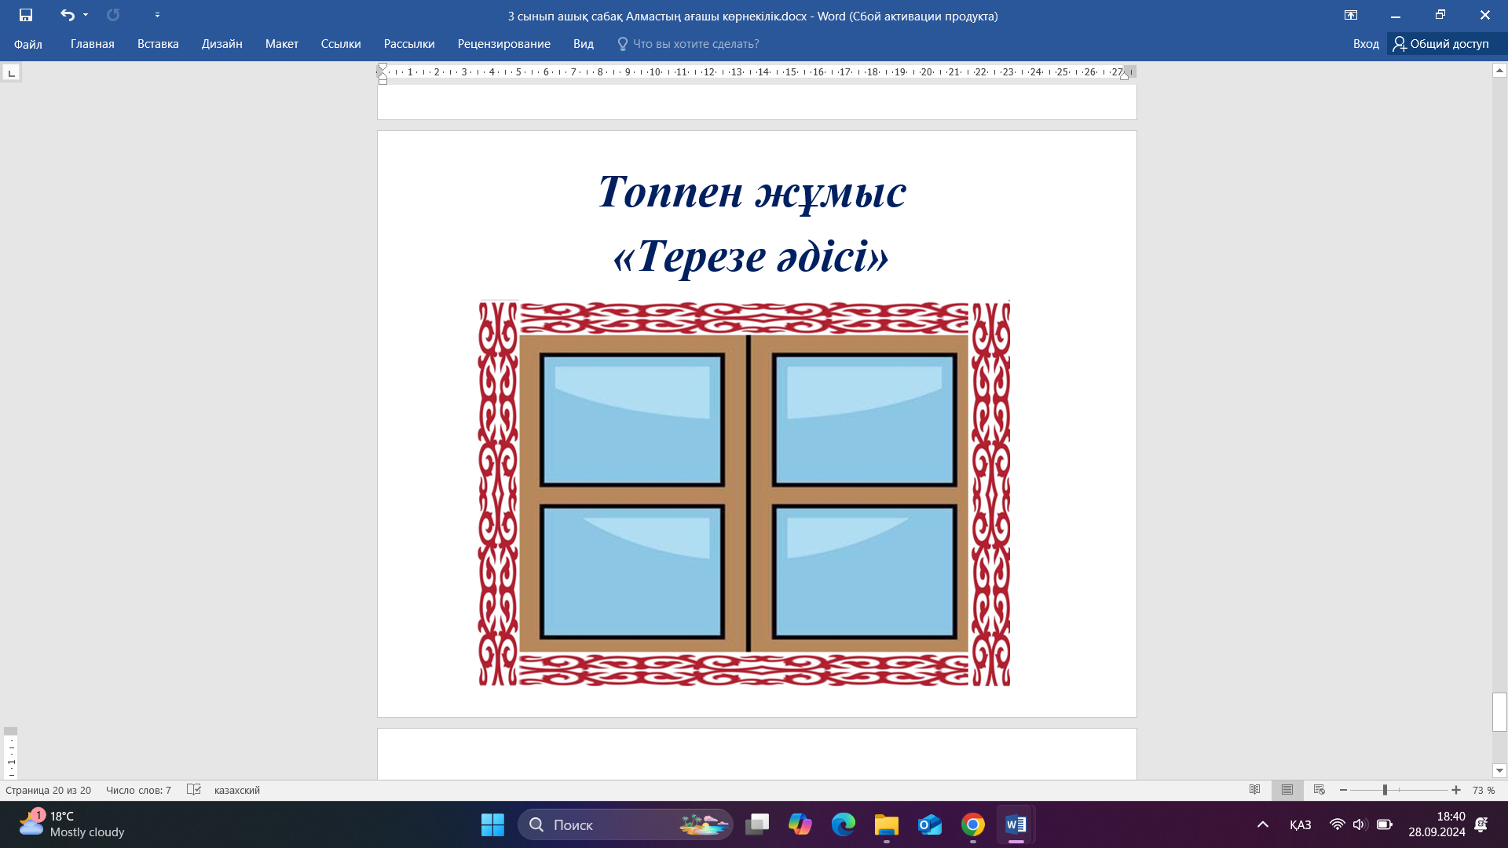1508x848 pixels.
Task: Switch to Read Mode view icon
Action: click(1254, 790)
